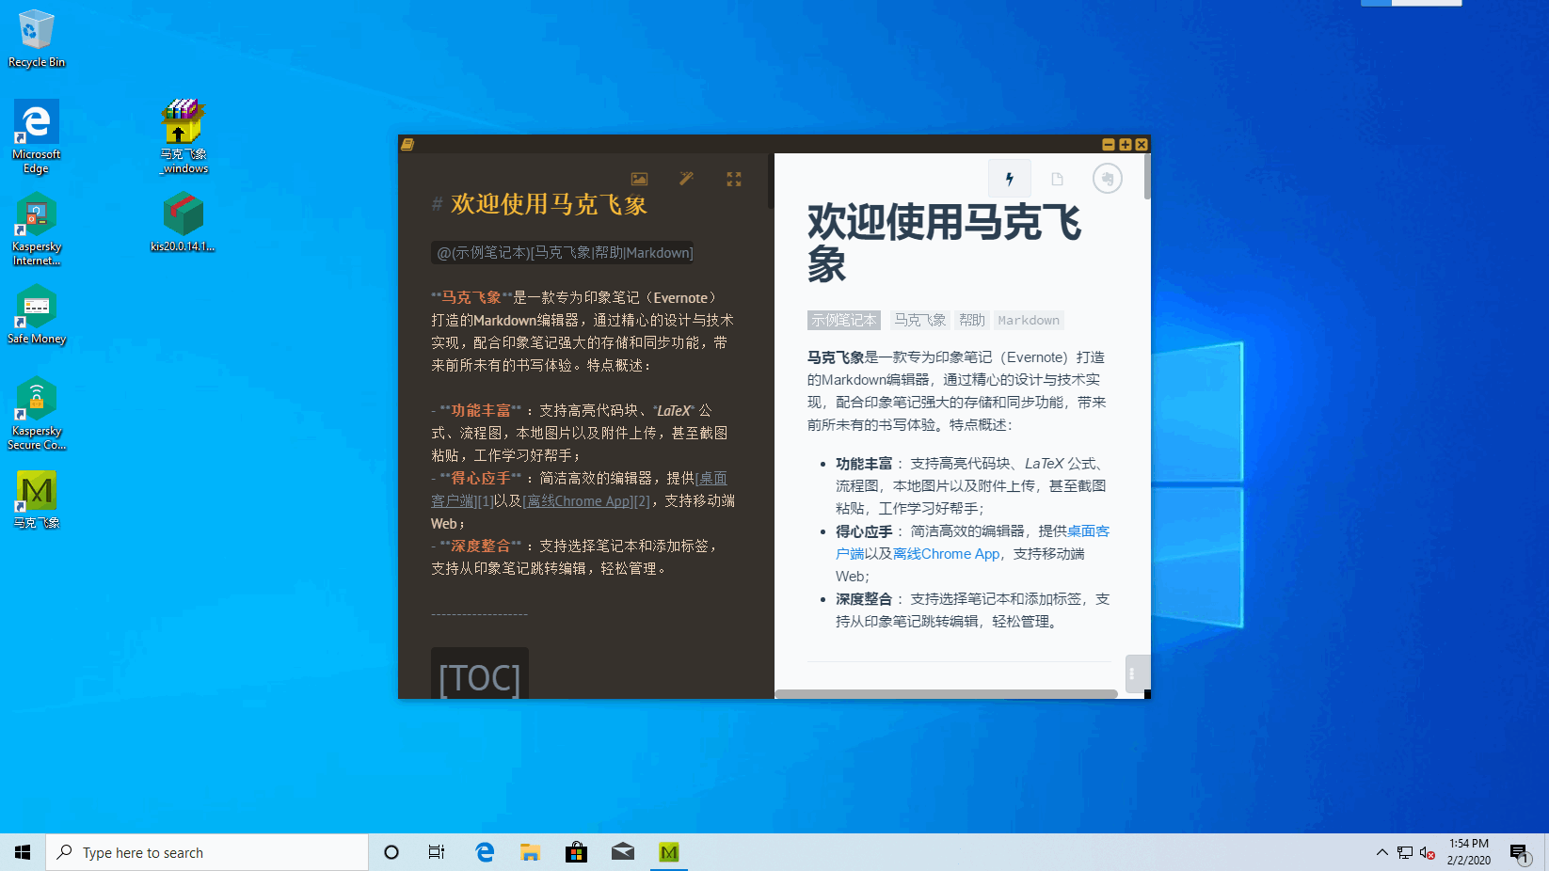Click the Evernote elephant sync icon

1108,179
